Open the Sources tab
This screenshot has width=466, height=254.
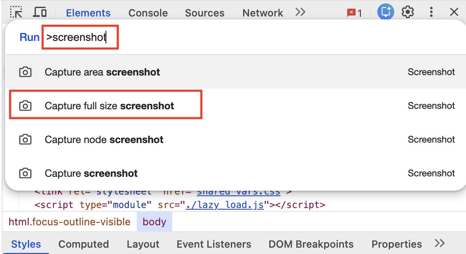(x=204, y=13)
